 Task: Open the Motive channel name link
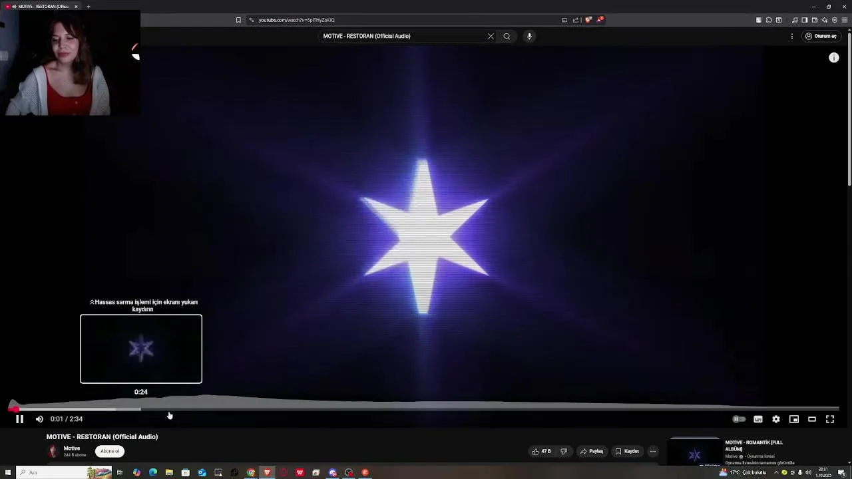click(x=72, y=448)
